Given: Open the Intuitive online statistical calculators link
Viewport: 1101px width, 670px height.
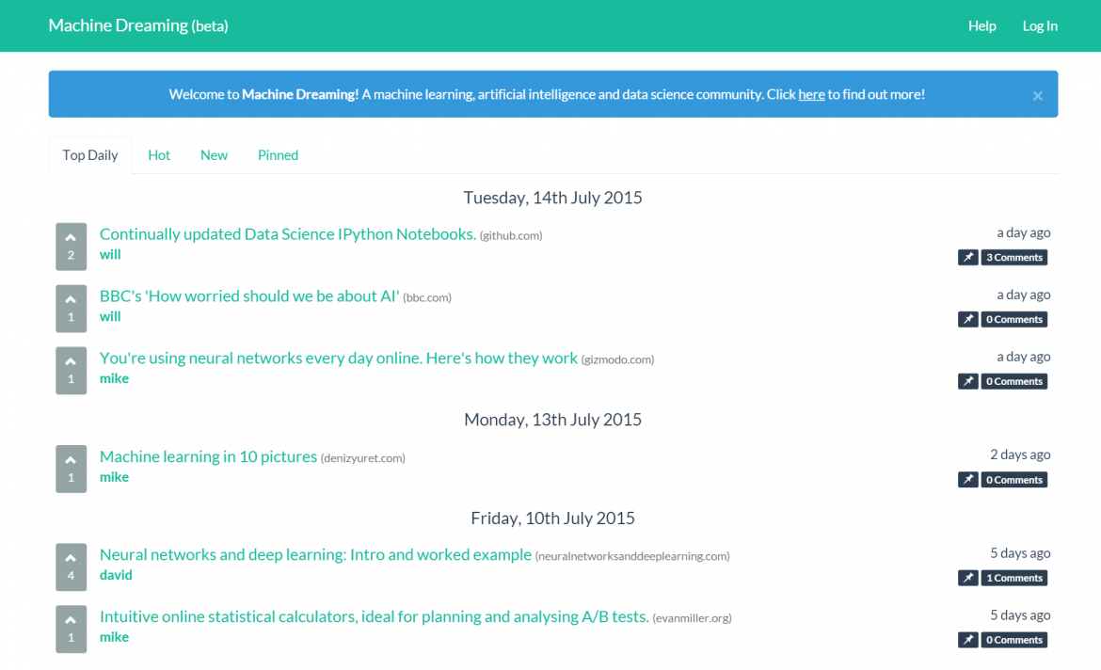Looking at the screenshot, I should pos(374,617).
